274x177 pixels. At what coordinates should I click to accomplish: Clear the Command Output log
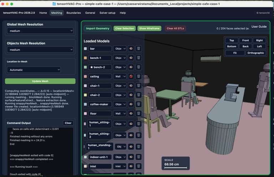point(68,123)
